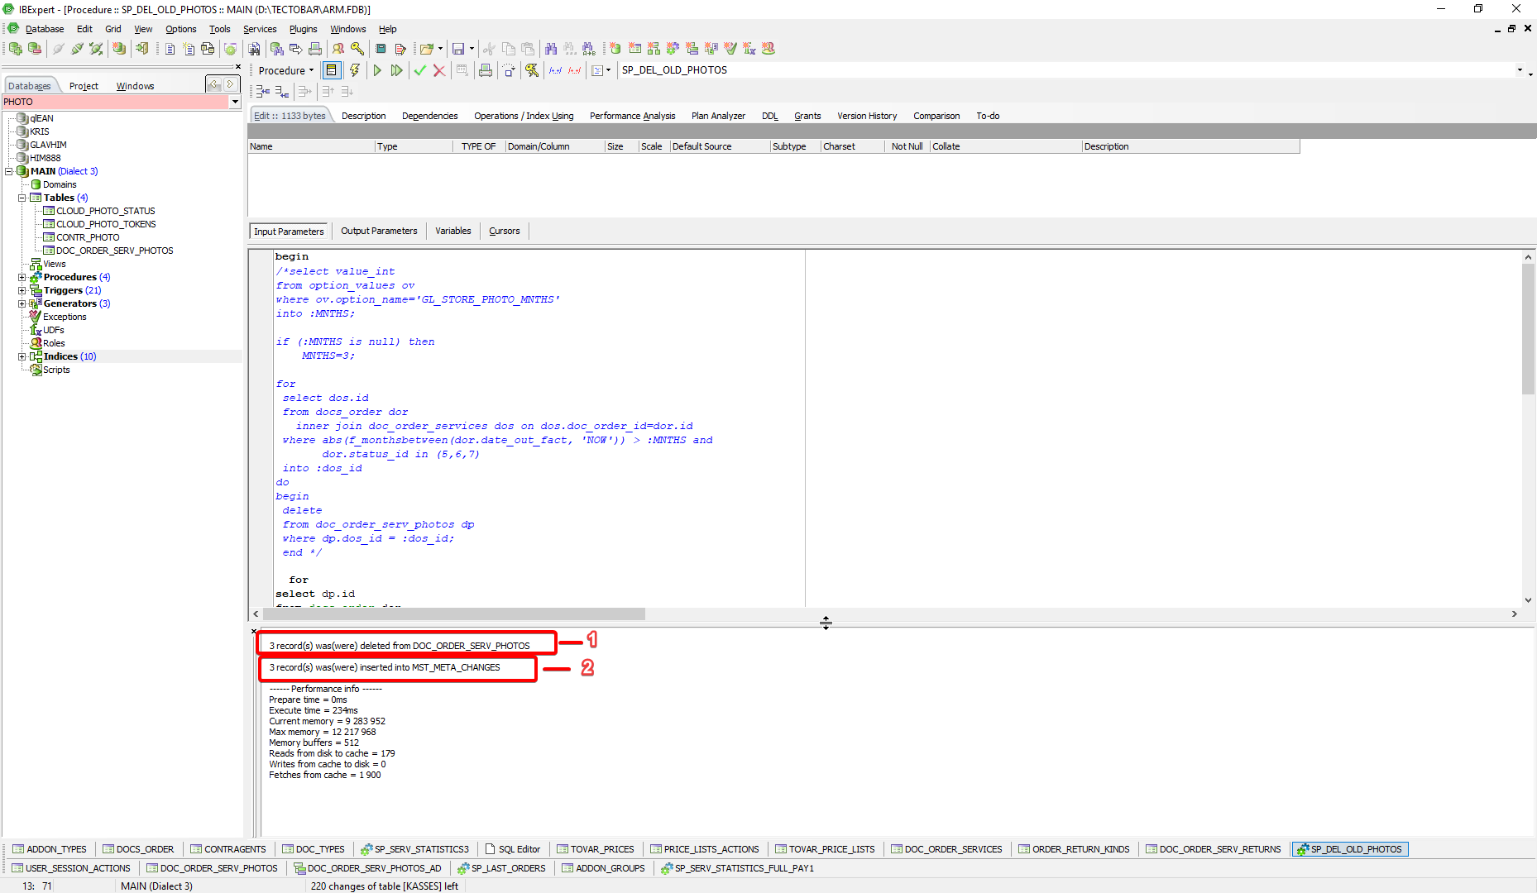Open the Procedure dropdown menu
Viewport: 1537px width, 893px height.
285,70
